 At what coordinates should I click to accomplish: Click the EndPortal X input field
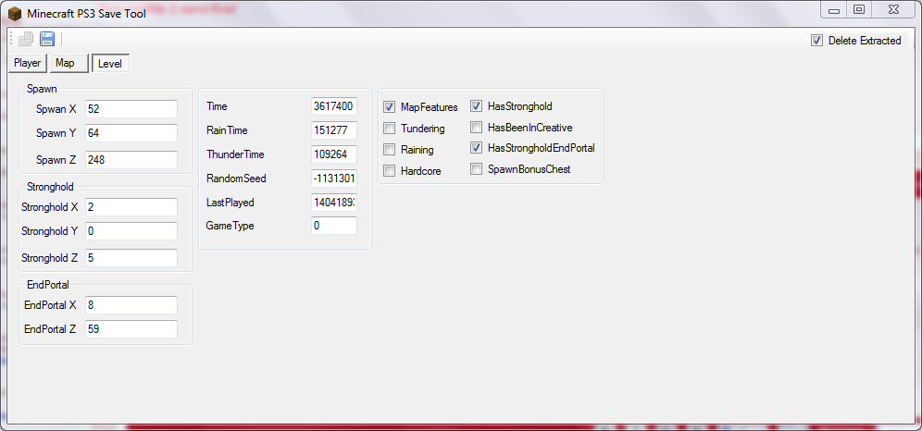(131, 305)
